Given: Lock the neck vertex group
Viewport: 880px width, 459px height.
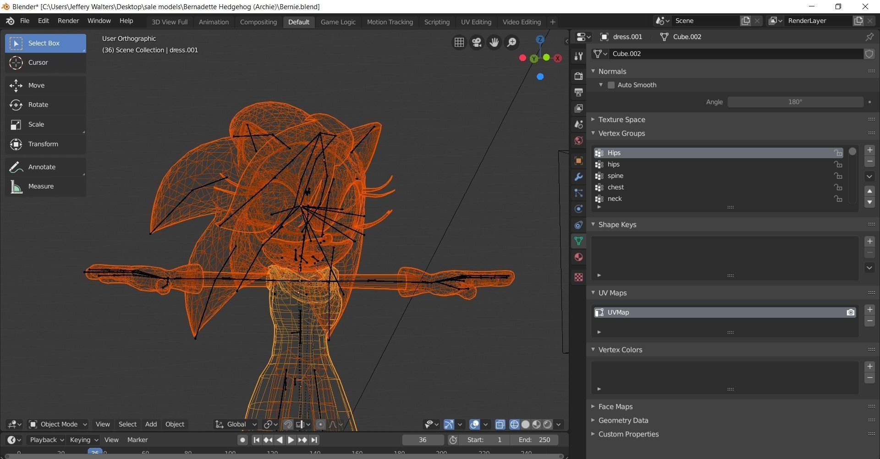Looking at the screenshot, I should (x=838, y=199).
